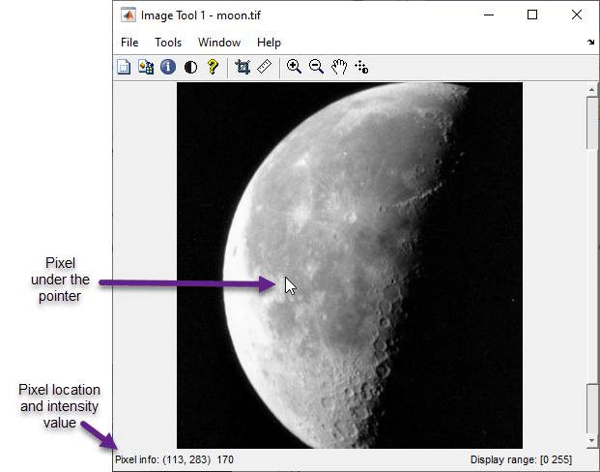Image resolution: width=600 pixels, height=472 pixels.
Task: Activate the Zoom Out magnifier
Action: click(316, 67)
